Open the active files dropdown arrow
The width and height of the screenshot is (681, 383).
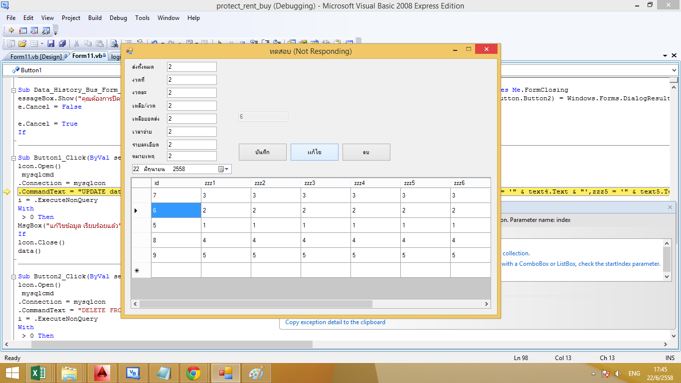tap(665, 56)
